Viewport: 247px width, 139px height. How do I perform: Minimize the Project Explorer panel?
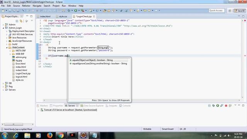[x=27, y=16]
